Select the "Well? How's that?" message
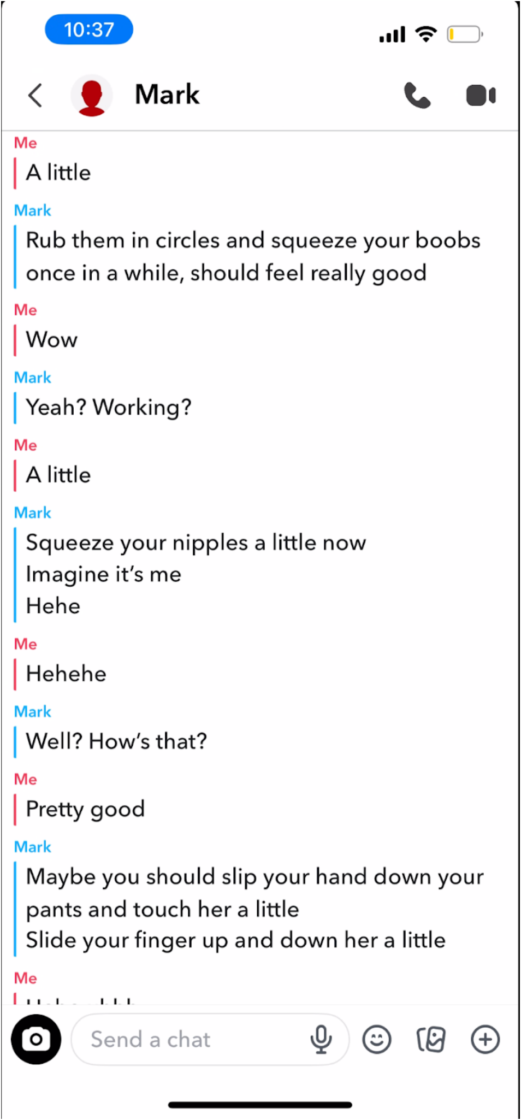 click(x=116, y=741)
